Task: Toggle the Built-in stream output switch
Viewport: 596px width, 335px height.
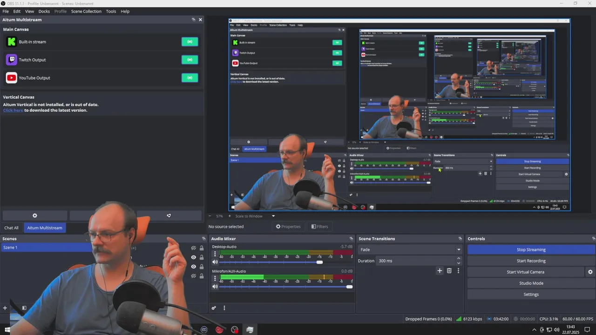Action: click(190, 42)
